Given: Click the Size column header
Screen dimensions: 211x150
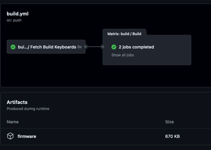Looking at the screenshot, I should [x=169, y=122].
